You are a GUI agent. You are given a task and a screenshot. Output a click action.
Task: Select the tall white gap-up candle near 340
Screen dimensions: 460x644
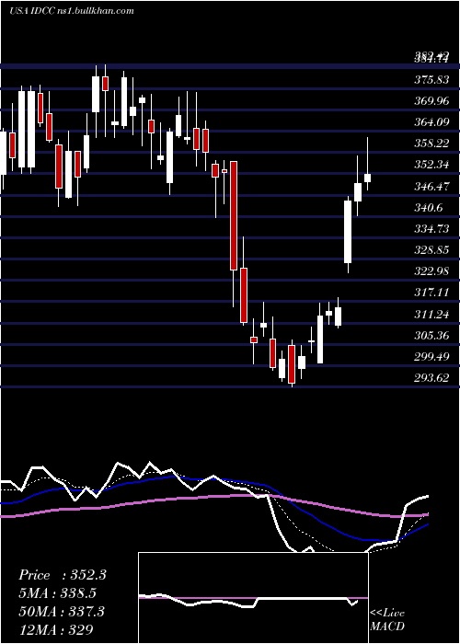348,232
